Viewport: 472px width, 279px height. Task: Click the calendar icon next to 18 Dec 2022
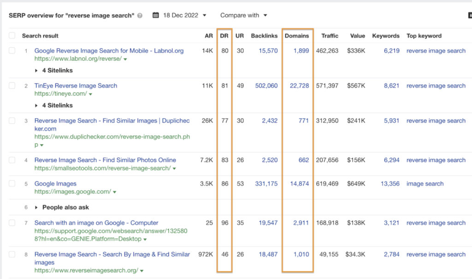point(156,15)
